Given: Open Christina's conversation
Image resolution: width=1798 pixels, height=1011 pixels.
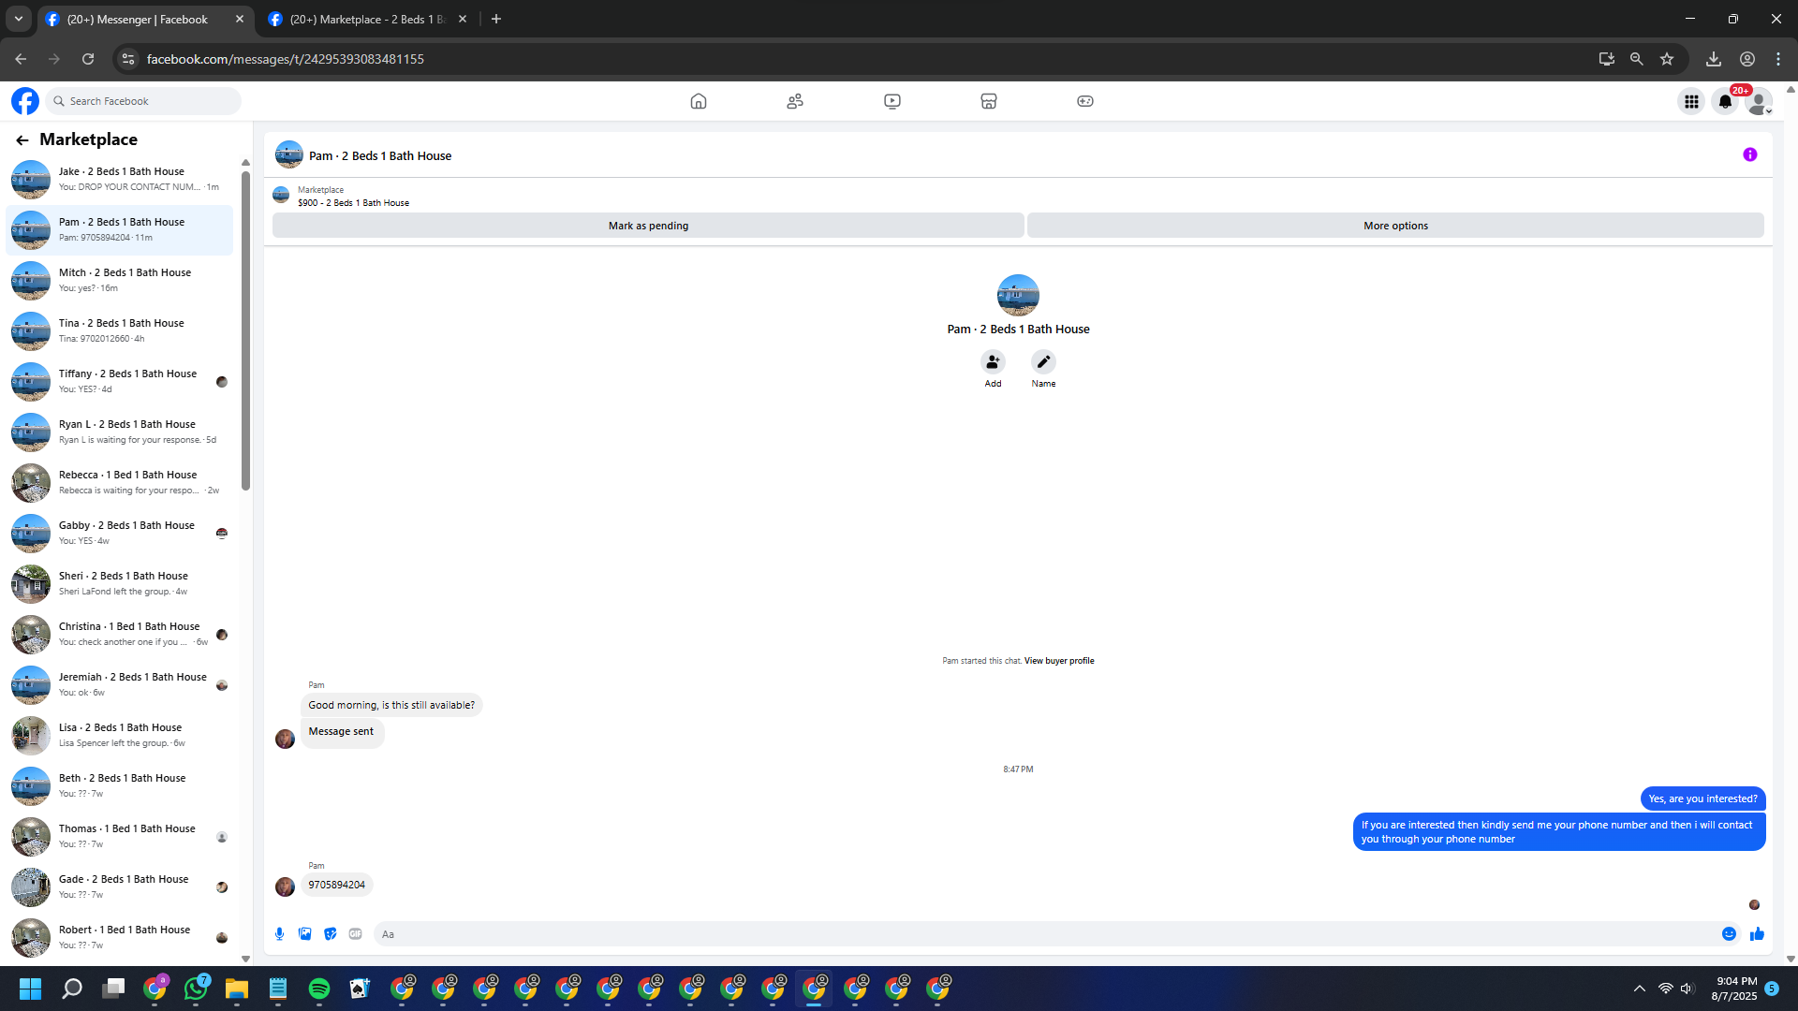Looking at the screenshot, I should (x=120, y=635).
